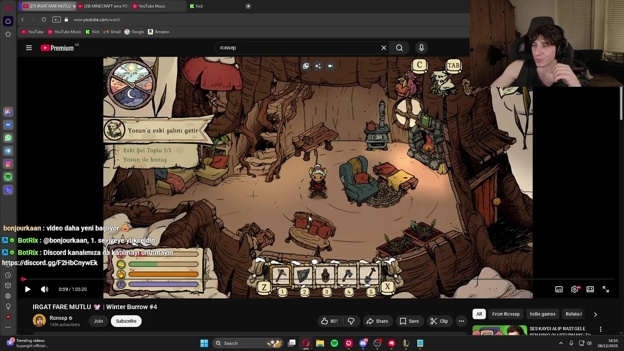Open WhatsApp in Opera sidebar
Image resolution: width=624 pixels, height=351 pixels.
click(x=8, y=138)
